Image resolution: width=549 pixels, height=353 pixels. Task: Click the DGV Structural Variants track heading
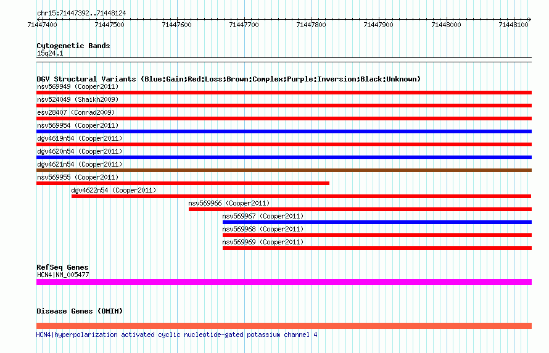click(x=229, y=79)
